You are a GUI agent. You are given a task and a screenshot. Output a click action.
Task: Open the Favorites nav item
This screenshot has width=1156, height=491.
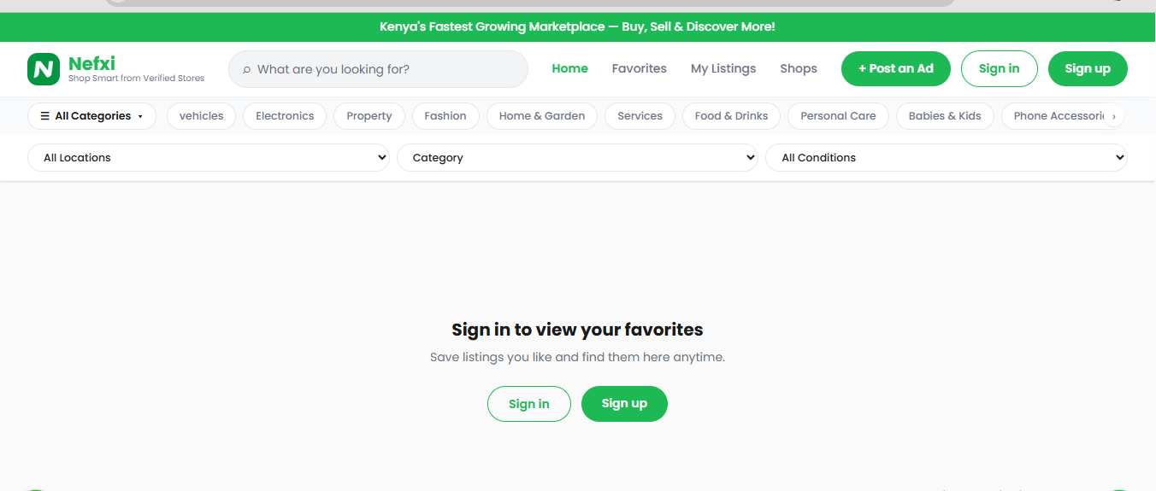click(640, 68)
